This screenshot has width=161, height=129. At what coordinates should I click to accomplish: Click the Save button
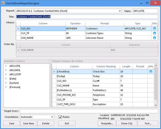point(12,124)
